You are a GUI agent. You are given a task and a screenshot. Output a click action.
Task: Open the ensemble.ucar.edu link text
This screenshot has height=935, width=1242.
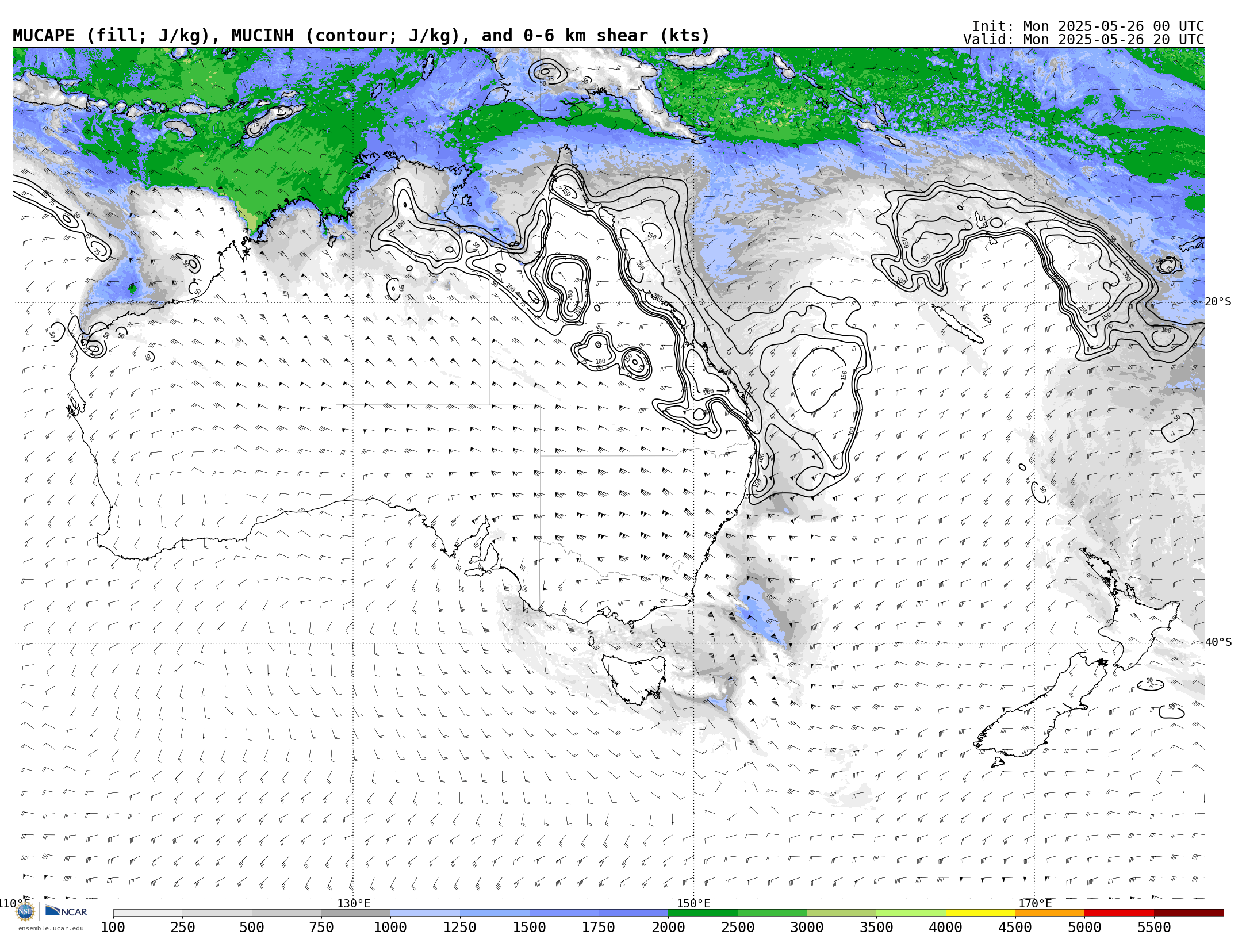pyautogui.click(x=51, y=928)
